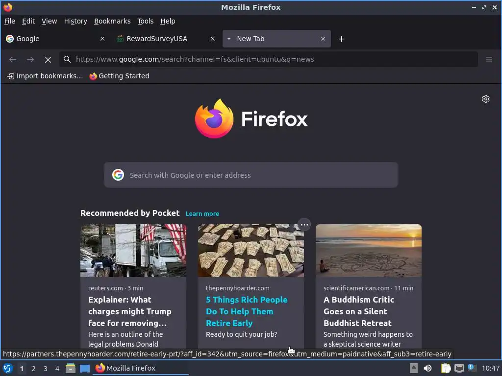Open the file manager taskbar icon
This screenshot has width=502, height=376.
(x=71, y=368)
